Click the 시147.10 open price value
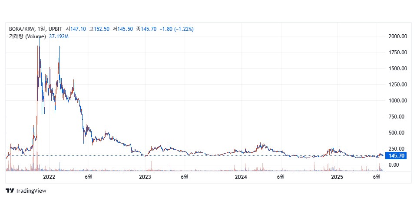The width and height of the screenshot is (417, 217). 76,29
